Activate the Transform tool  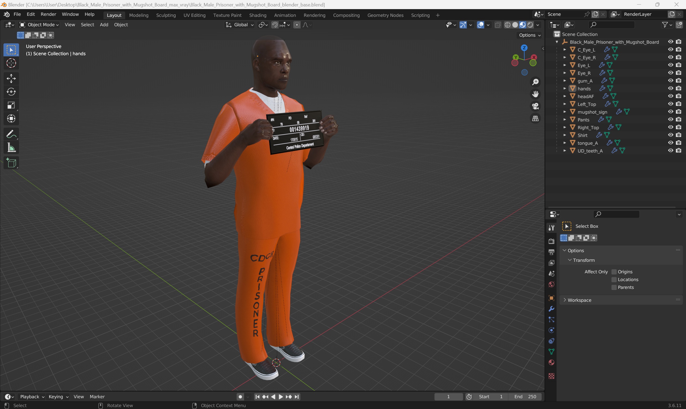(11, 119)
